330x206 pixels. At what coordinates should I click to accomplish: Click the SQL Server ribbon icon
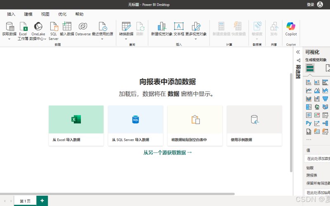pyautogui.click(x=54, y=26)
